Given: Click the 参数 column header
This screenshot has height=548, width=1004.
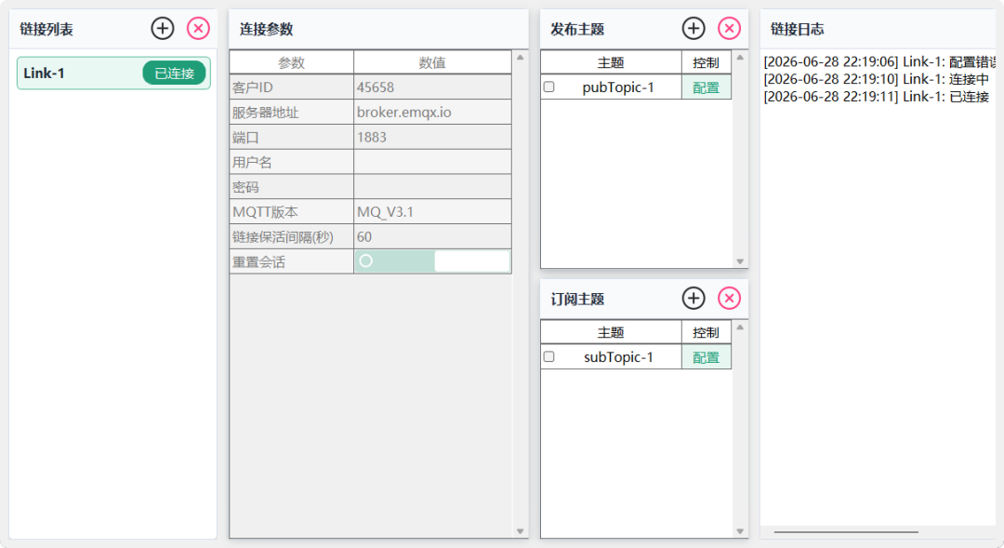Looking at the screenshot, I should [291, 63].
